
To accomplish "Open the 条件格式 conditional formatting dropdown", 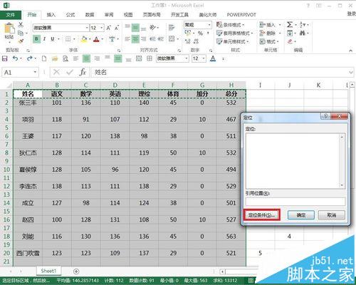I will tap(231, 25).
